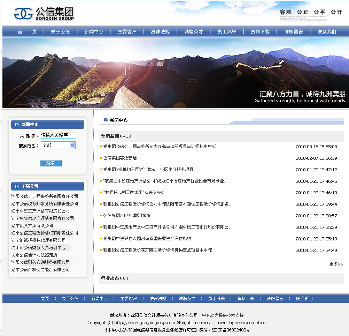Viewport: 349px width, 336px height.
Task: Open sidebar link 沈阳公信会计师事务所有限责任公司
Action: (45, 196)
